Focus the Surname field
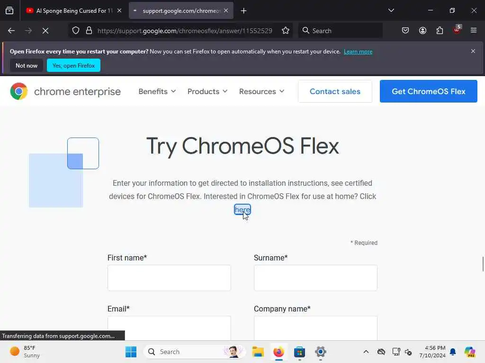This screenshot has width=485, height=363. click(x=315, y=278)
